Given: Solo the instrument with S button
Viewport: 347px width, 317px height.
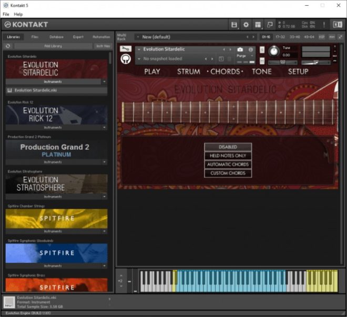Looking at the screenshot, I should pyautogui.click(x=262, y=50).
